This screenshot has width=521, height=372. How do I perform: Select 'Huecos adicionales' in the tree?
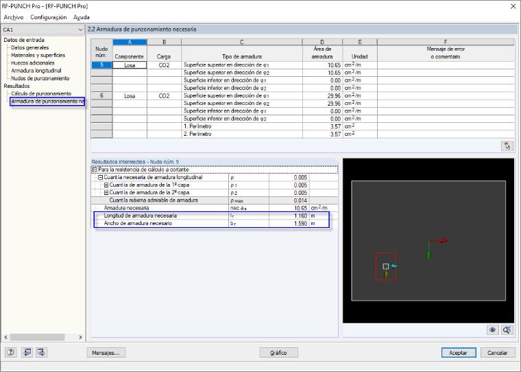coord(33,63)
